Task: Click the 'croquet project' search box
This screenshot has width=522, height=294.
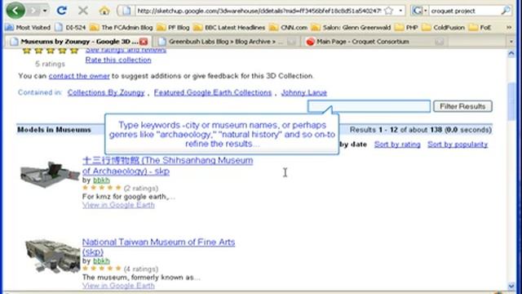Action: (464, 11)
